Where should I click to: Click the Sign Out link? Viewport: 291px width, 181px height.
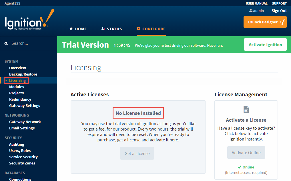(x=279, y=11)
